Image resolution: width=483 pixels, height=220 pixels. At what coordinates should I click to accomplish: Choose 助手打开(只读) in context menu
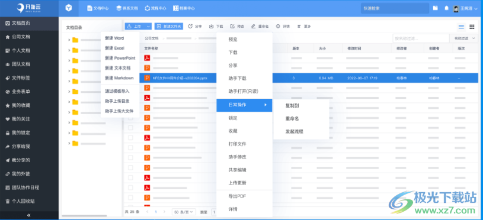[244, 92]
